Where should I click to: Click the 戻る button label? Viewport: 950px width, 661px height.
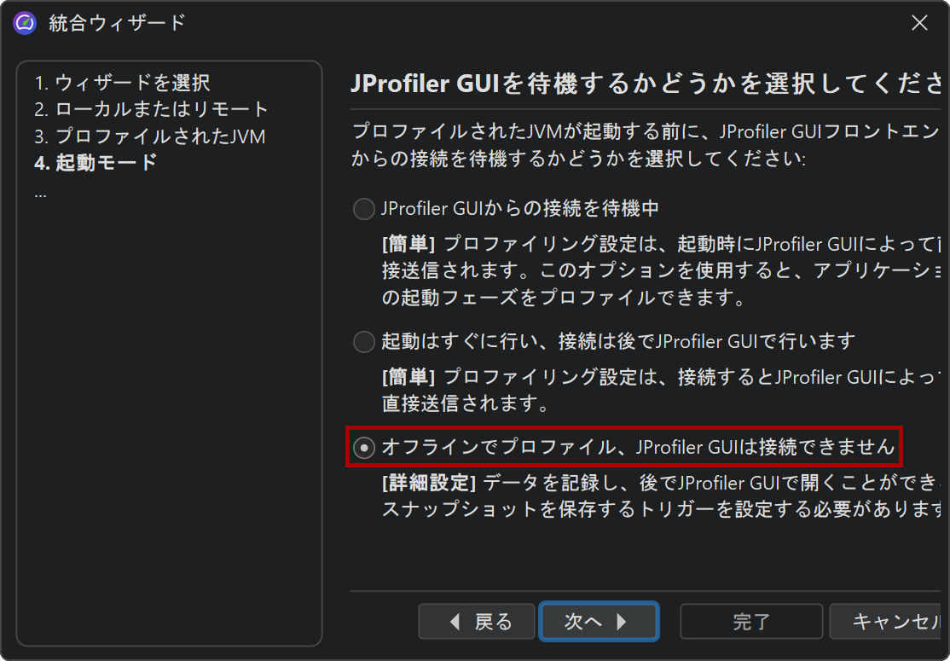coord(493,622)
